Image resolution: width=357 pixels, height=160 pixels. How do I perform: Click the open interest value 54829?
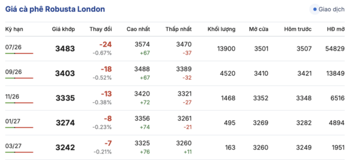pos(335,49)
